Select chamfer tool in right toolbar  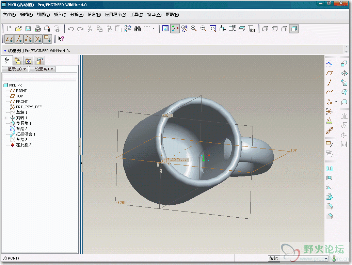329,216
